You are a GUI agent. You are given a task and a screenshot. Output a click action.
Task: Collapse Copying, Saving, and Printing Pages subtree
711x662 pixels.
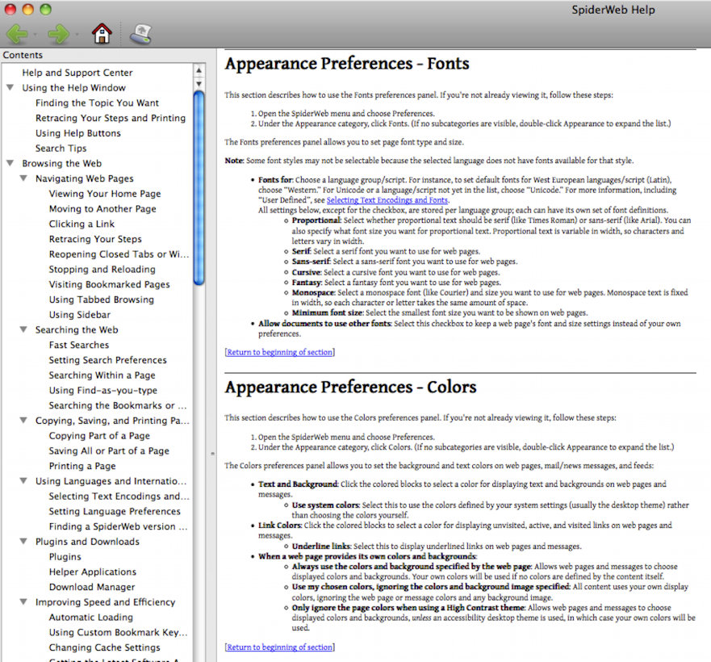(23, 420)
